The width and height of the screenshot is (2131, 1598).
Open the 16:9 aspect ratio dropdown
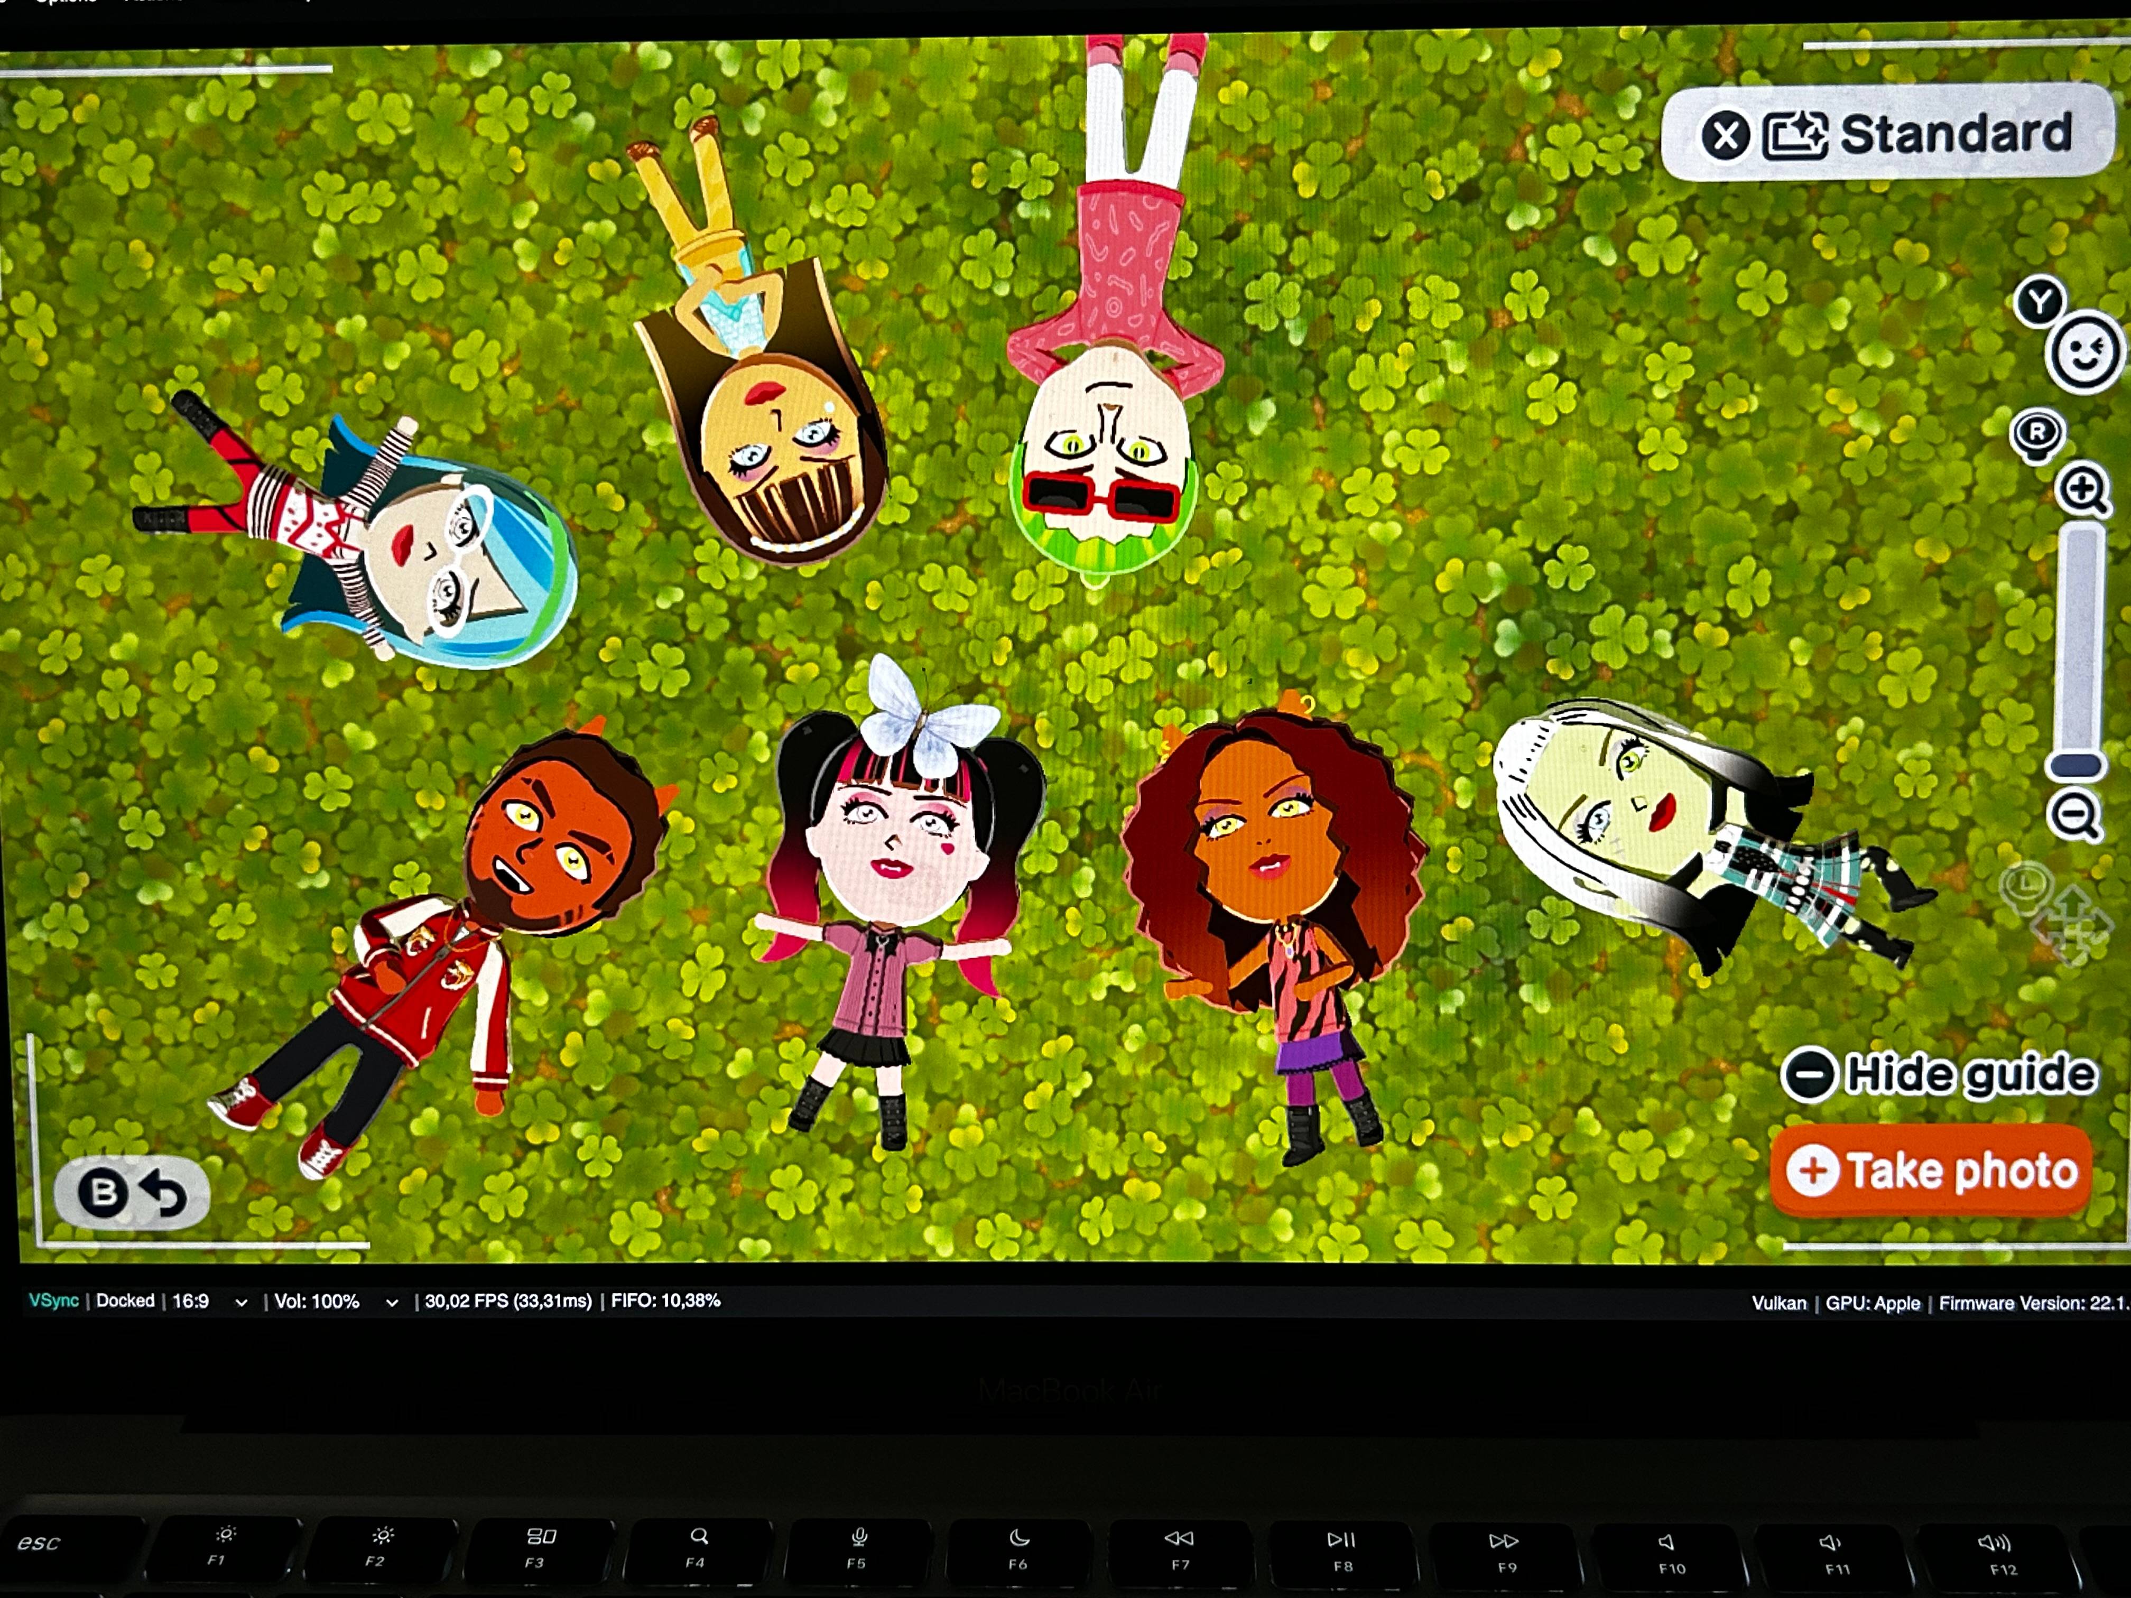[210, 1302]
